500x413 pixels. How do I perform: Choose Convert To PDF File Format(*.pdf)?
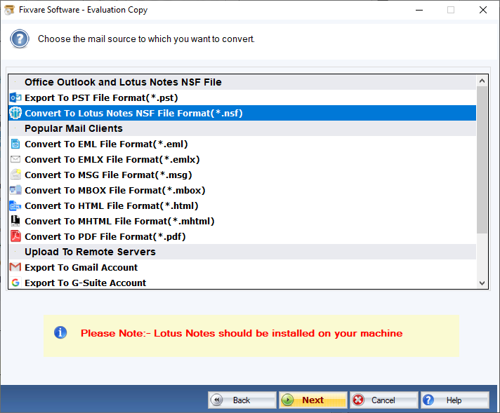click(x=242, y=236)
